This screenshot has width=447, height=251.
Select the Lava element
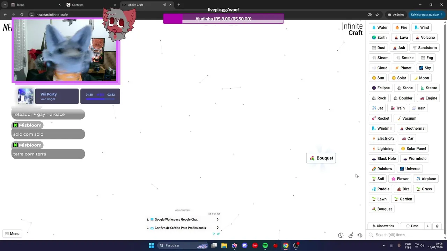pos(401,38)
